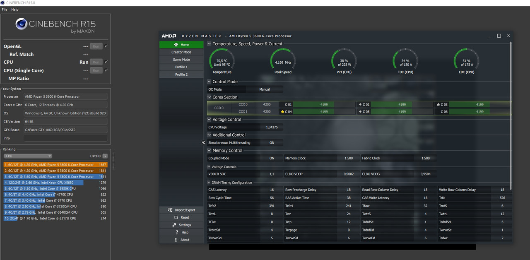Run the CPU benchmark
The height and width of the screenshot is (260, 530).
click(x=96, y=62)
